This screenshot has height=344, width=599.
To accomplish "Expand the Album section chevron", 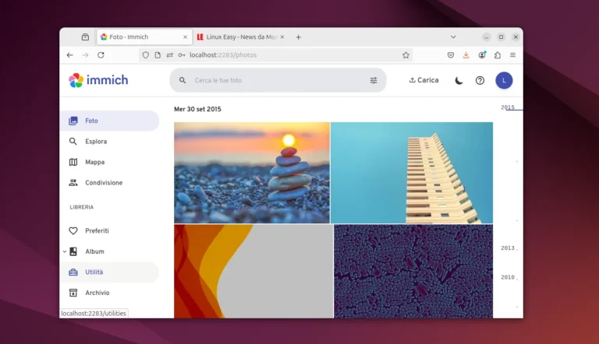I will click(x=64, y=251).
